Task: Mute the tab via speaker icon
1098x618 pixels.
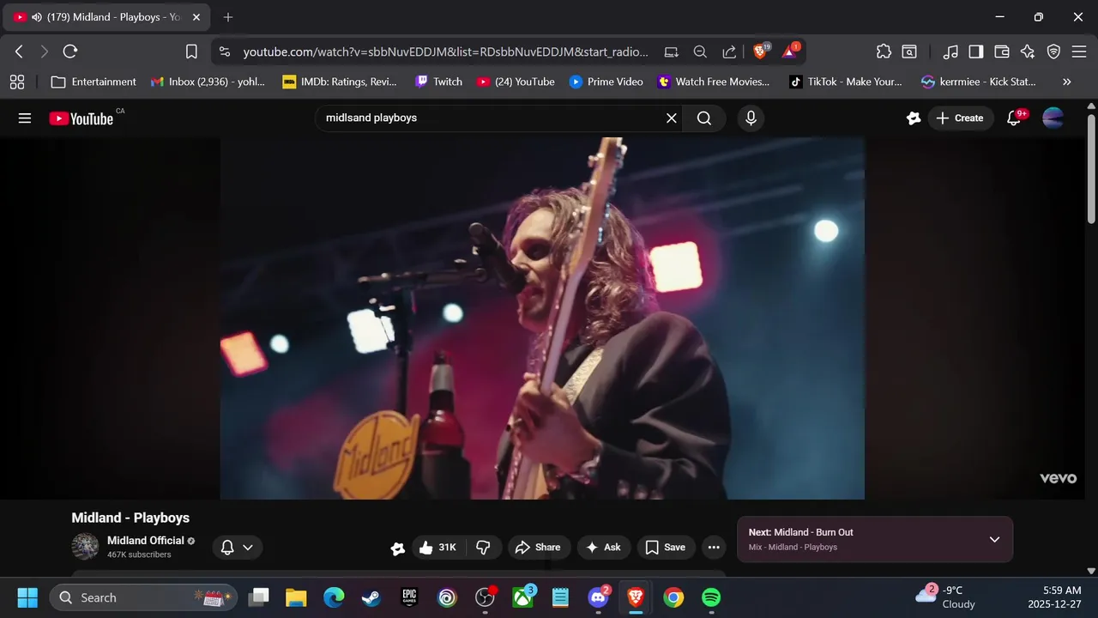Action: tap(37, 17)
